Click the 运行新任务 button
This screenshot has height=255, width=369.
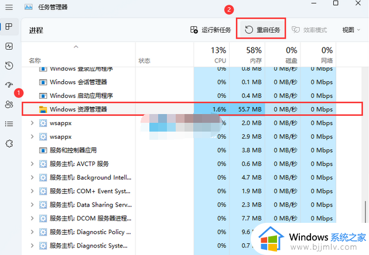click(210, 30)
